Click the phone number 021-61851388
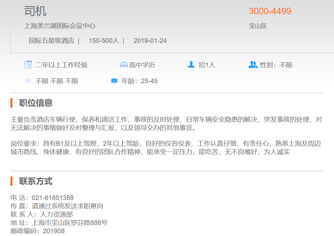 click(53, 198)
